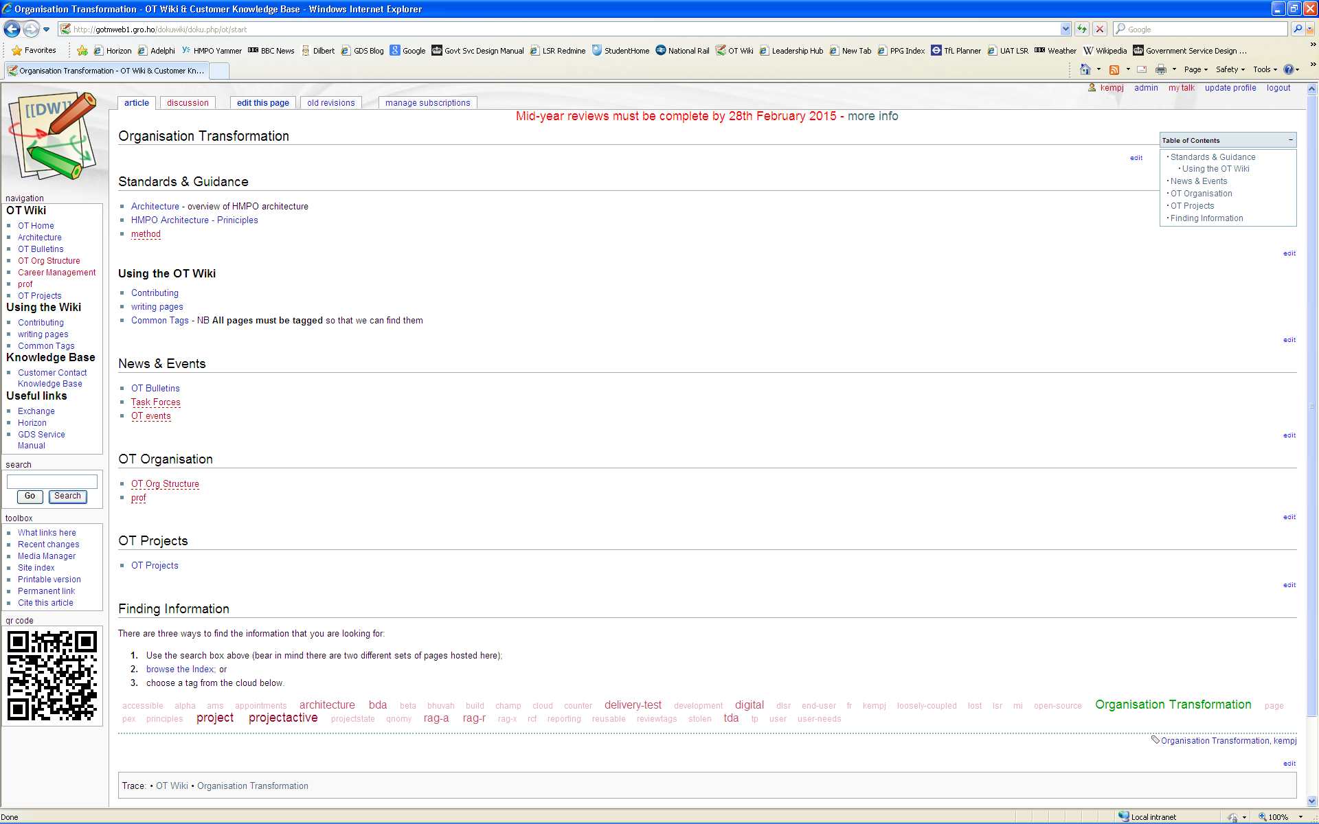Click the logout link
1319x824 pixels.
point(1278,88)
